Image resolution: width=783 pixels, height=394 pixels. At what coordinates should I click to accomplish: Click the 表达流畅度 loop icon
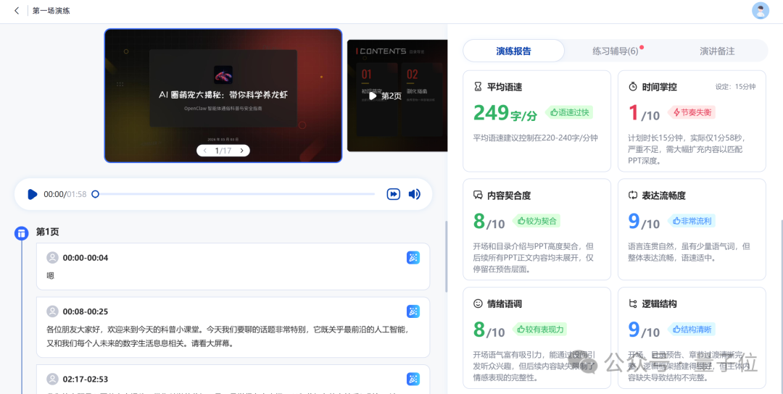[x=633, y=195]
